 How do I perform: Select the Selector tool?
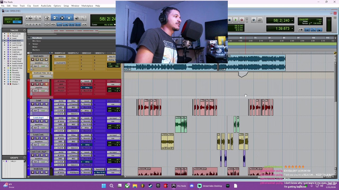[x=62, y=18]
